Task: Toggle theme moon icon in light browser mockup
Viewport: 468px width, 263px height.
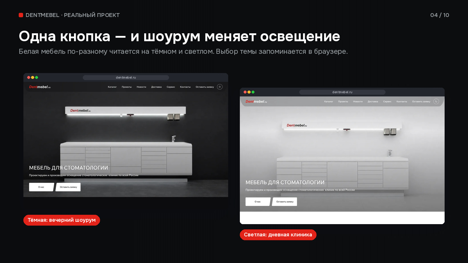Action: pos(436,101)
